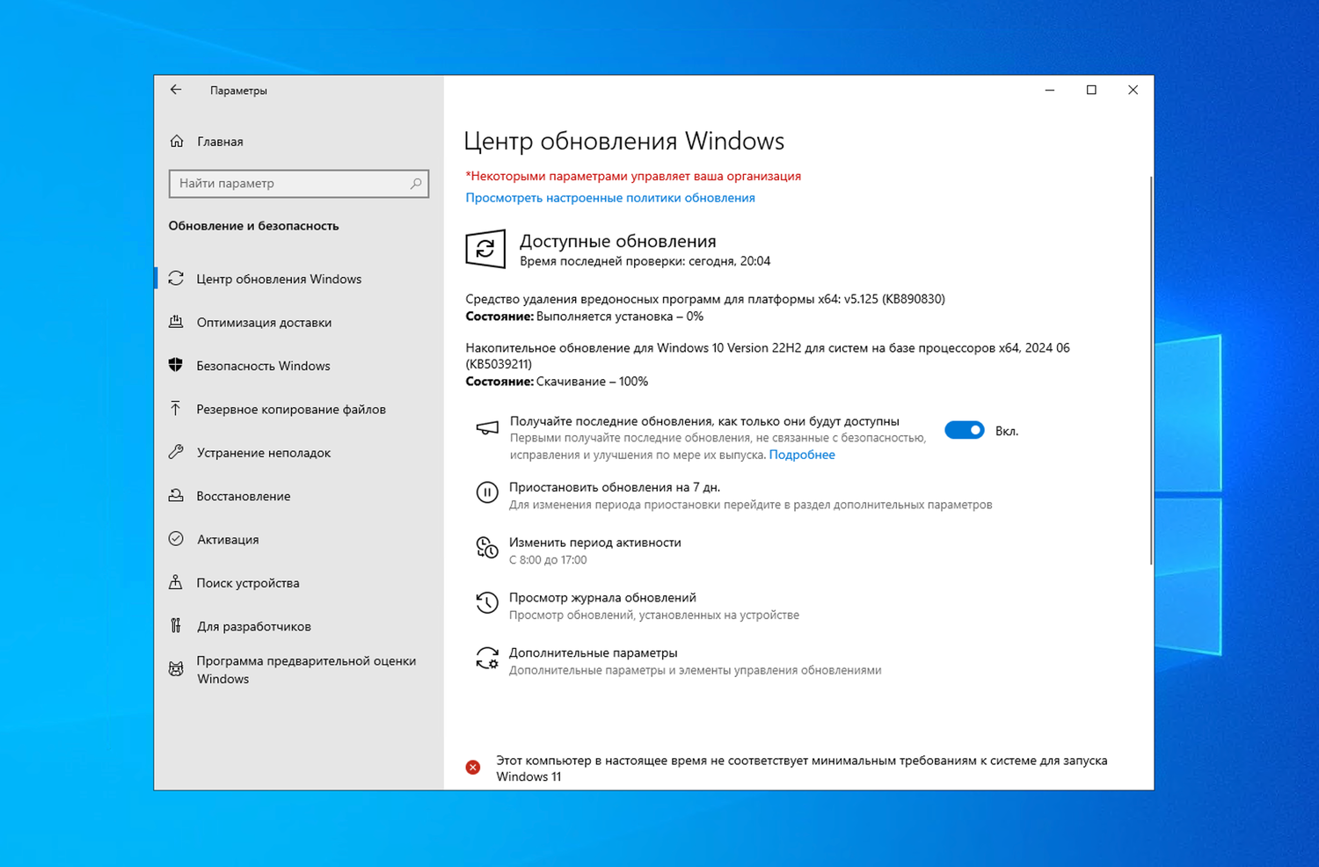Click the megaphone icon for latest updates

(x=487, y=428)
